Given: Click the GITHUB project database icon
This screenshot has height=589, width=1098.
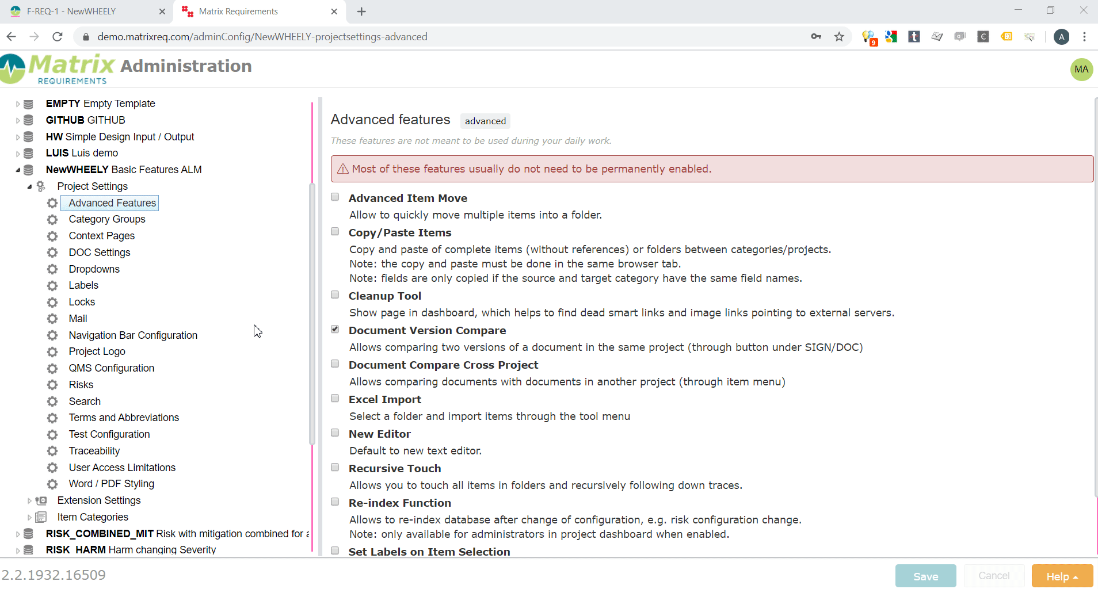Looking at the screenshot, I should click(28, 120).
